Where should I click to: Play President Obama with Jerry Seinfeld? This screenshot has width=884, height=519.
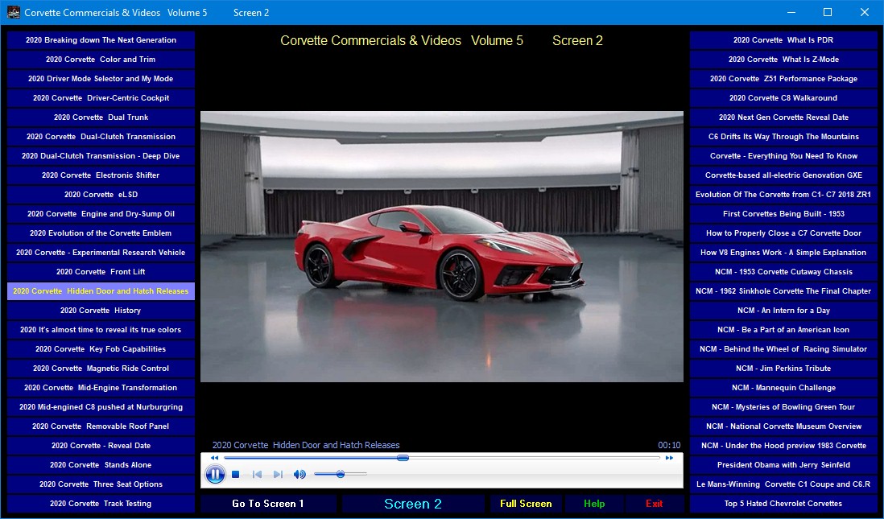(x=783, y=465)
